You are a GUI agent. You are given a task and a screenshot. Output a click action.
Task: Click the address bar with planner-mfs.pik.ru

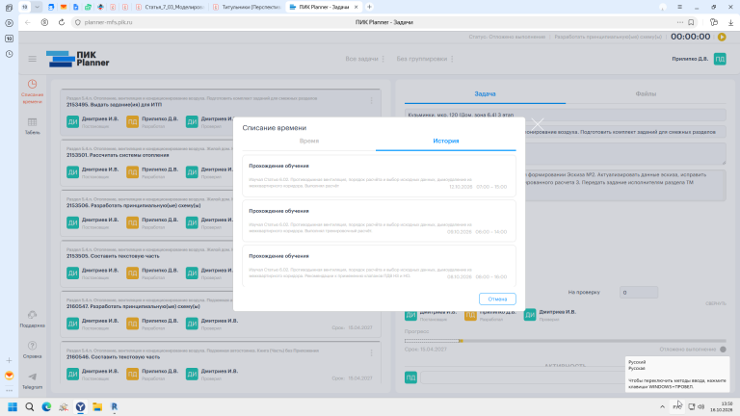(108, 22)
